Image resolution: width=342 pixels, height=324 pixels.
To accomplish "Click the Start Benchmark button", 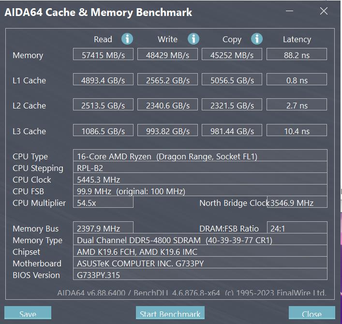I will click(170, 313).
